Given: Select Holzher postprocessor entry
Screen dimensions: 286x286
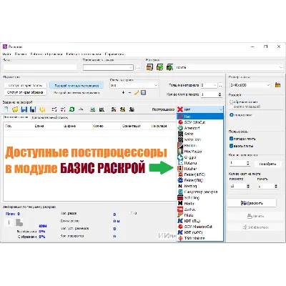Looking at the screenshot, I should click(200, 169).
